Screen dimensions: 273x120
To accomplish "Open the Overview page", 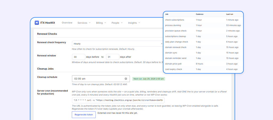I will 67,23.
